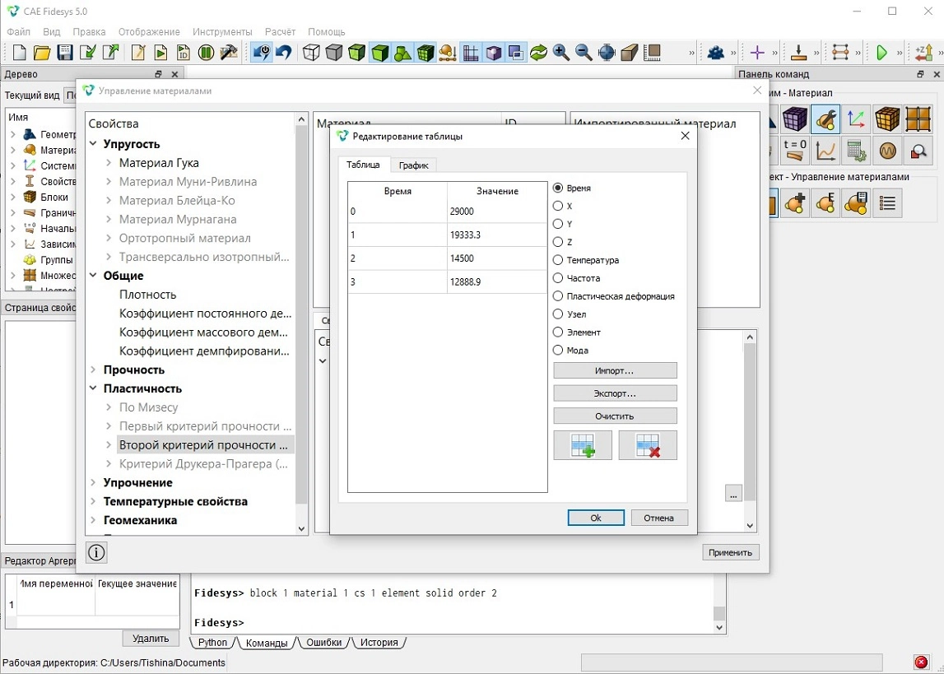The image size is (944, 674).
Task: Click the zoom in magnifier icon
Action: point(561,53)
